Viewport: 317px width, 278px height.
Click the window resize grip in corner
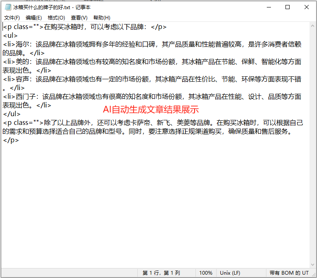tap(314, 275)
